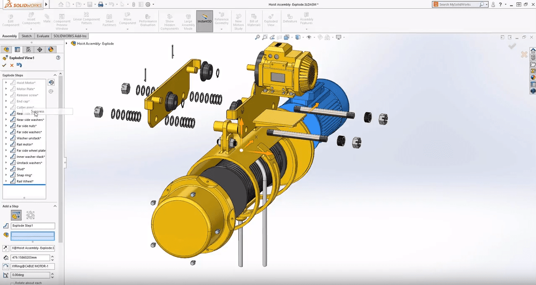536x285 pixels.
Task: Open the Appearances color ball icon in task pane
Action: 533,78
